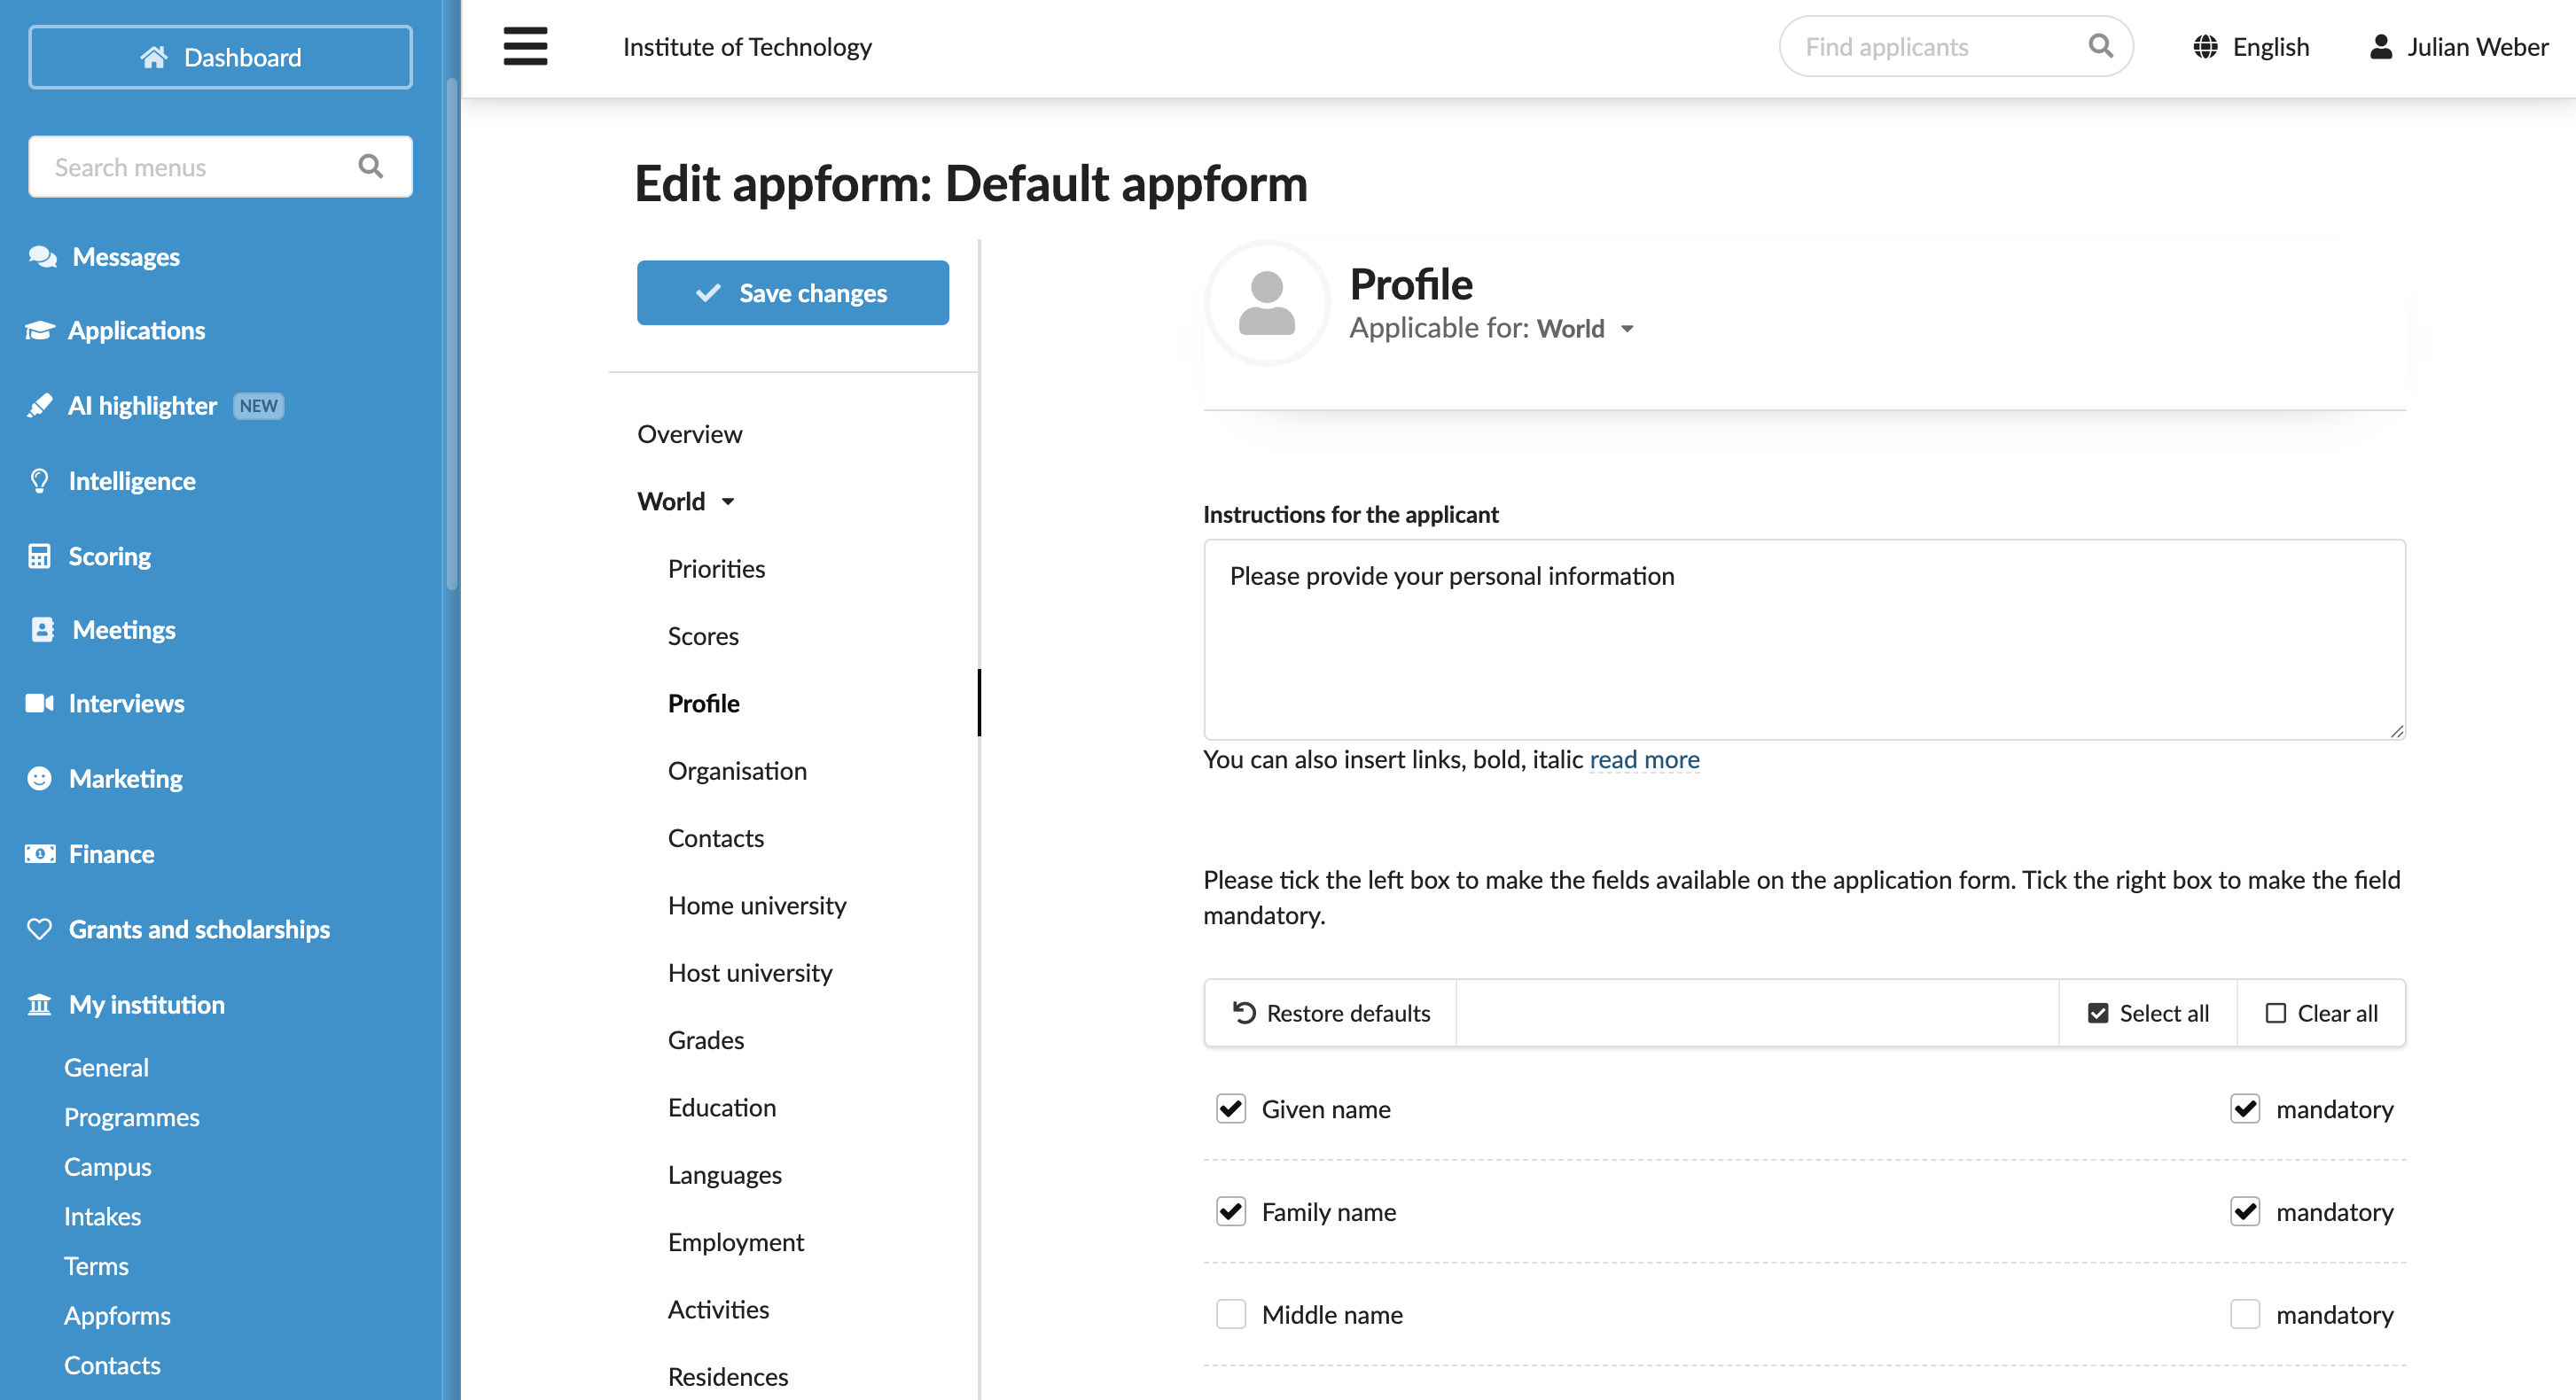
Task: Click the Restore defaults undo arrow icon
Action: pos(1244,1012)
